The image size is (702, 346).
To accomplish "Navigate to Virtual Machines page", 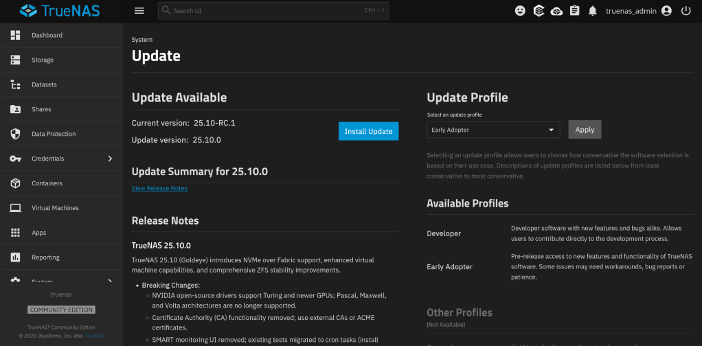I will point(55,208).
